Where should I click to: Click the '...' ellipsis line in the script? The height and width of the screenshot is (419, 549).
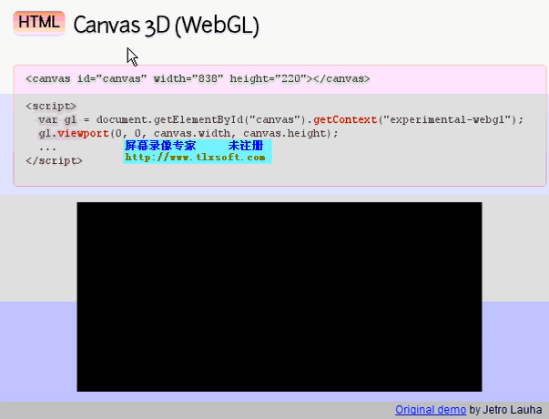coord(47,148)
